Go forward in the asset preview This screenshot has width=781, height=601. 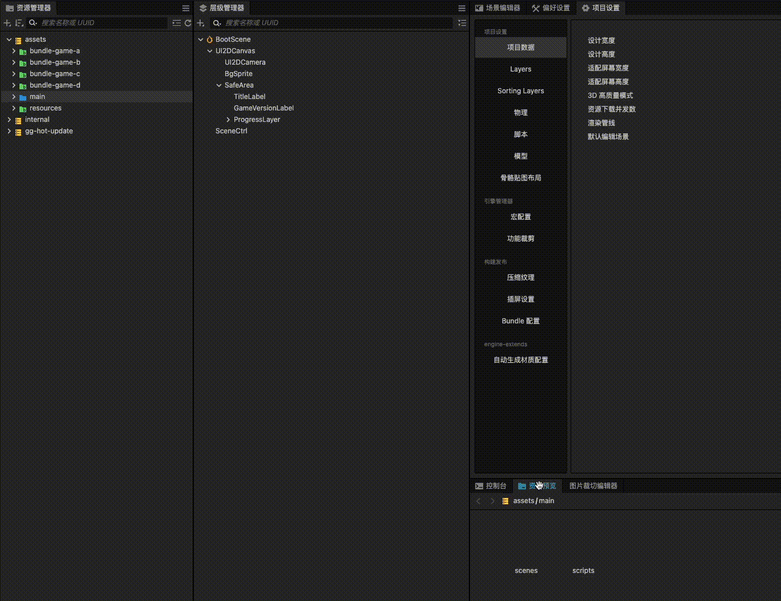coord(492,501)
